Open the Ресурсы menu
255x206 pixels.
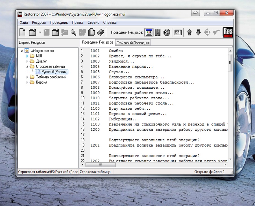click(x=39, y=23)
